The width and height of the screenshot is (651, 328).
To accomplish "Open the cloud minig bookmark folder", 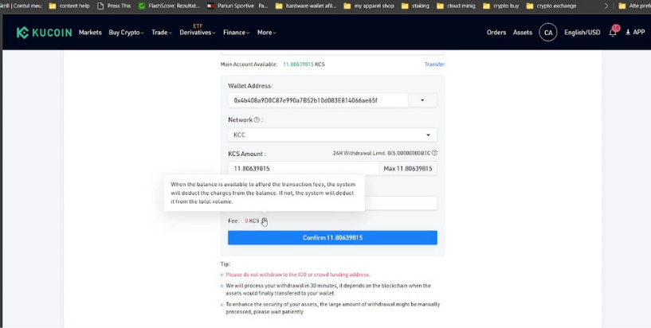I will (456, 6).
